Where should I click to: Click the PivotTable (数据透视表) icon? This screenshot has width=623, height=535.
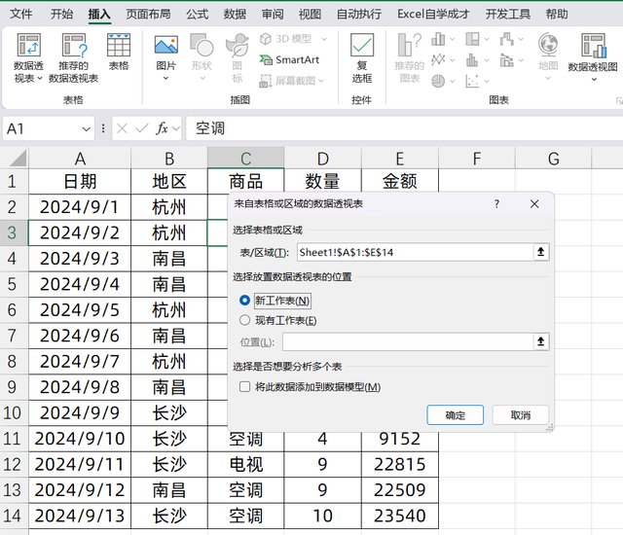point(28,45)
